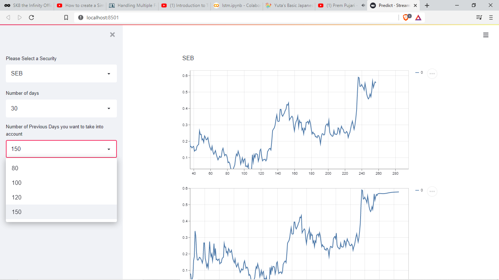The width and height of the screenshot is (499, 280).
Task: Switch to Handling Multiple F tab
Action: [133, 5]
